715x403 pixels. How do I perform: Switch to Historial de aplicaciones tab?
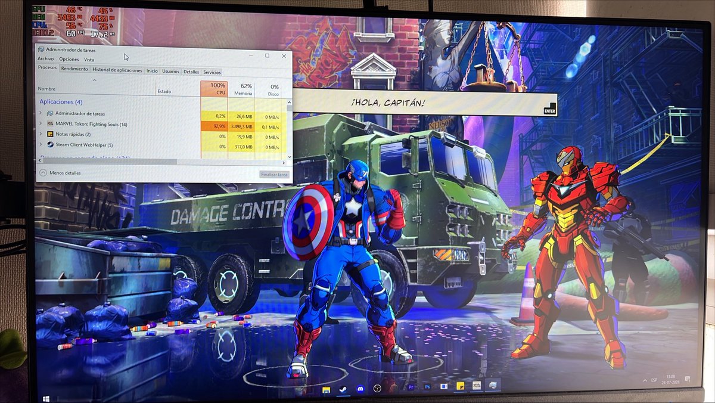pyautogui.click(x=117, y=70)
